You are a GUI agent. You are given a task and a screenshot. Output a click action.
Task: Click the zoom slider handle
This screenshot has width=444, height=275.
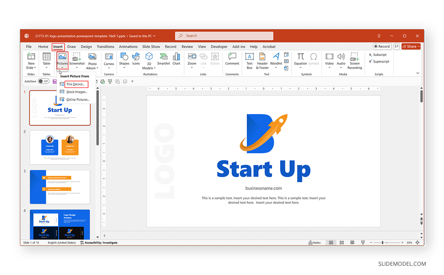[x=382, y=243]
